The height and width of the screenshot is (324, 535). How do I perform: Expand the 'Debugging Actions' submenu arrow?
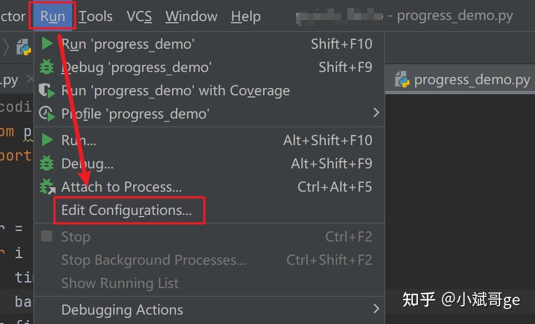click(376, 310)
